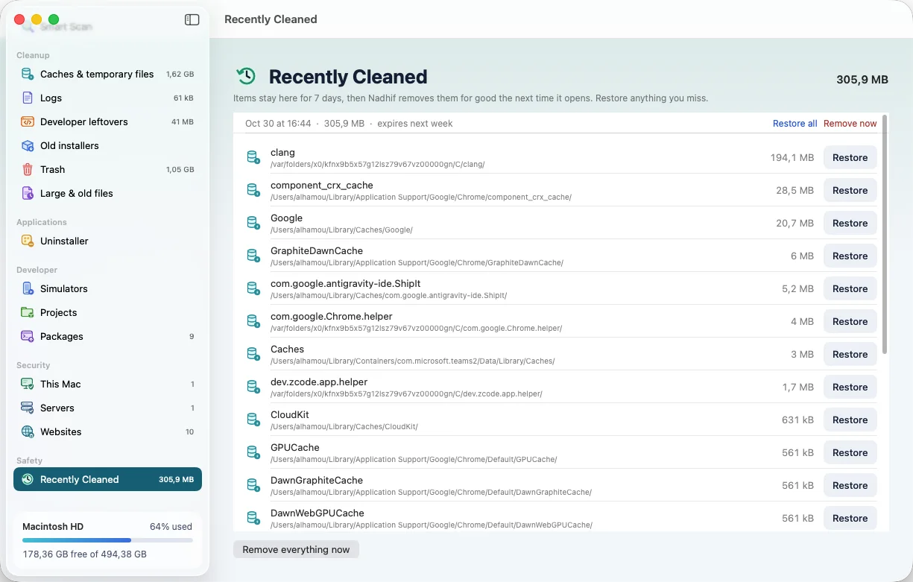This screenshot has width=913, height=582.
Task: Select the DawnGraphiteCache row name
Action: [317, 480]
